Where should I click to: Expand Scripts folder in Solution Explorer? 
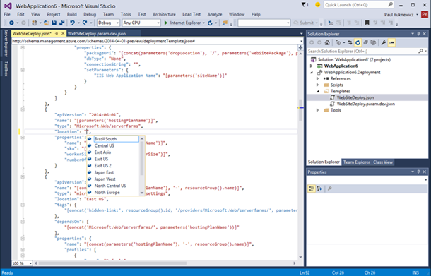[x=318, y=85]
